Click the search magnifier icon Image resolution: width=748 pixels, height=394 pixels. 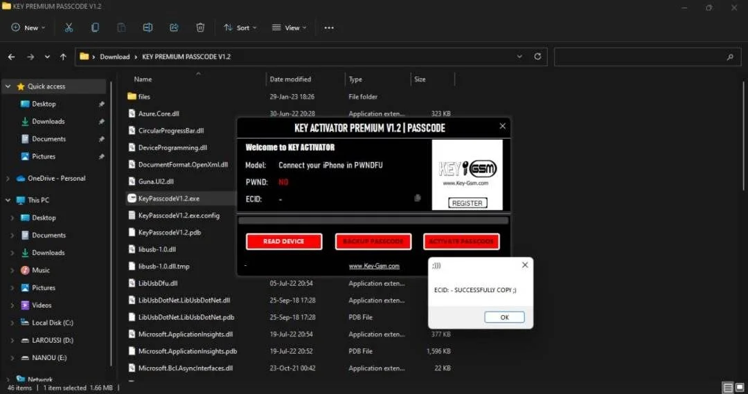click(x=730, y=57)
